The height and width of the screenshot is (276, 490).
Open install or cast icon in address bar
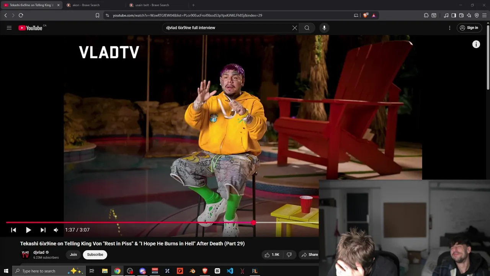pos(356,15)
